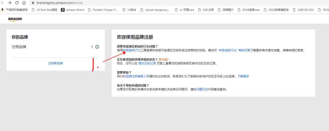Click the 注册品牌 row label
This screenshot has width=329, height=131.
click(19, 47)
